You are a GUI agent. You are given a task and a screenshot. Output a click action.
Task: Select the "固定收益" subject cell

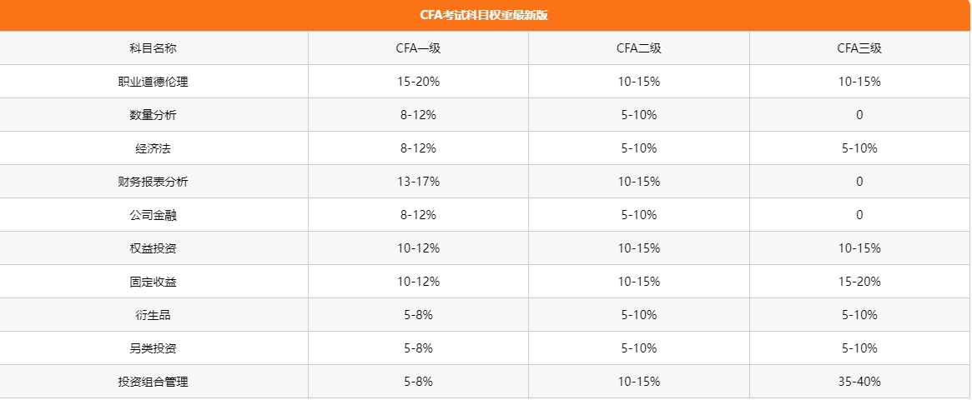154,282
